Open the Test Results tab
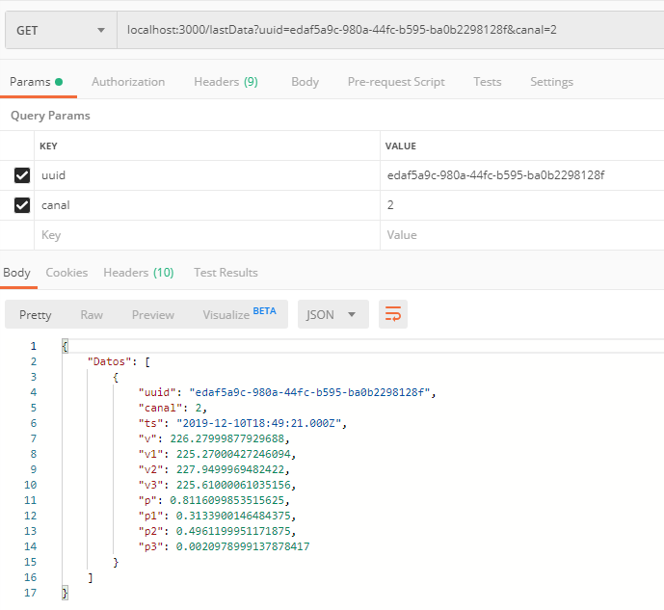664x610 pixels. point(226,273)
